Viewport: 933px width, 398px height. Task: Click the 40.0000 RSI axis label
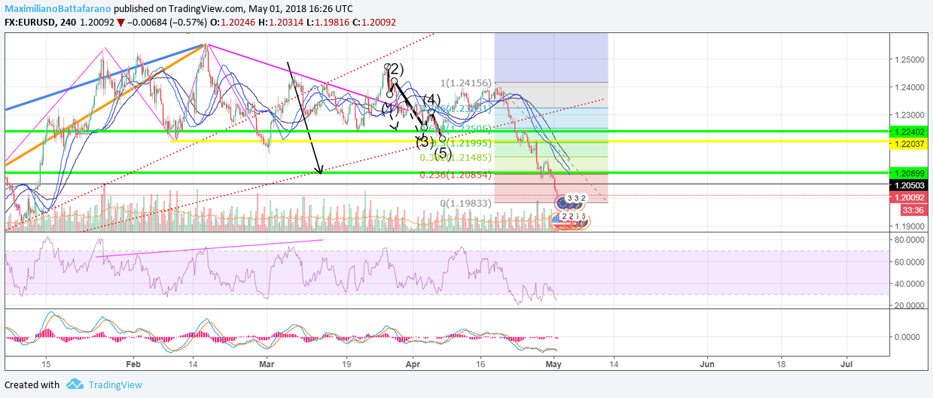click(910, 284)
